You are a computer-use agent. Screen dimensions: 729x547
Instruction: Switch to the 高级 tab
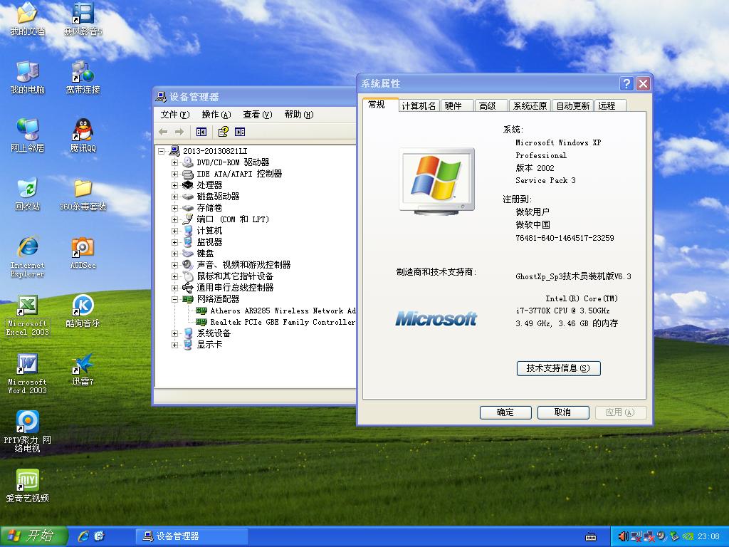coord(491,106)
